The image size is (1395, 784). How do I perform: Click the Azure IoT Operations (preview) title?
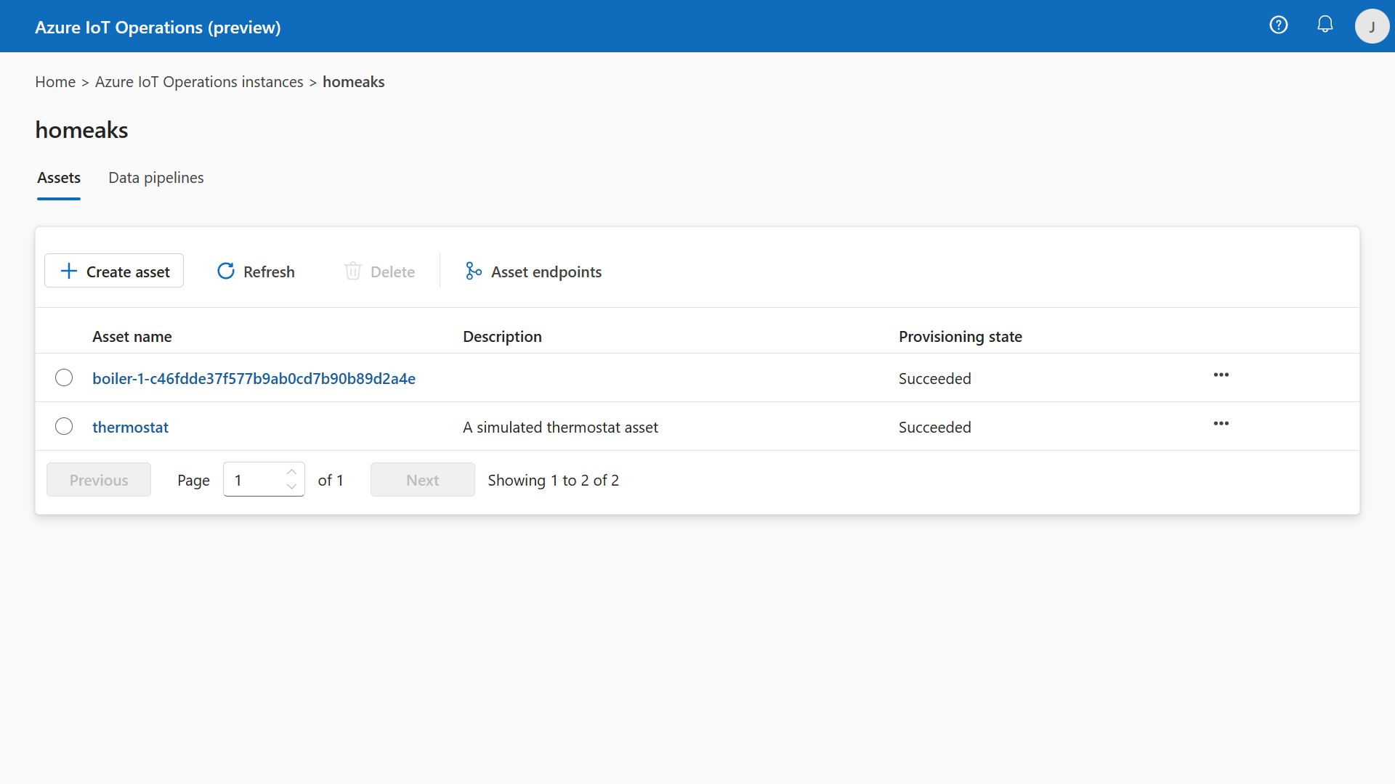click(158, 27)
